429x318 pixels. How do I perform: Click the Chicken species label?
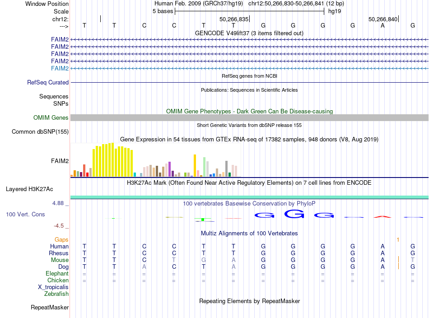click(58, 280)
